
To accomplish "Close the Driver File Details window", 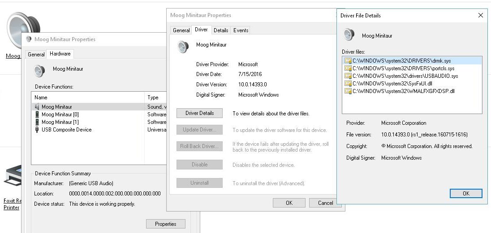I will pyautogui.click(x=481, y=15).
